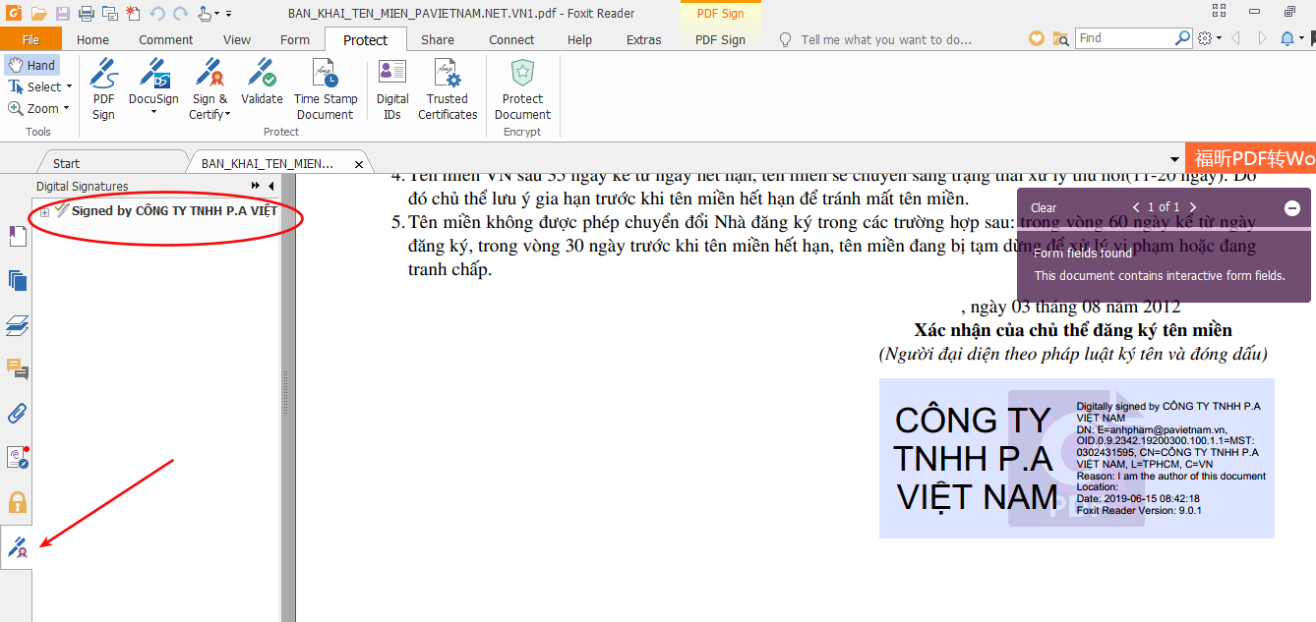Open the Digital Signatures side panel icon
The width and height of the screenshot is (1316, 622).
click(17, 547)
